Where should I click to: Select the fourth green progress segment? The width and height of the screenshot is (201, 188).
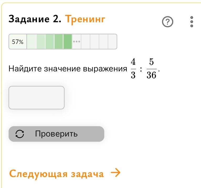point(59,42)
